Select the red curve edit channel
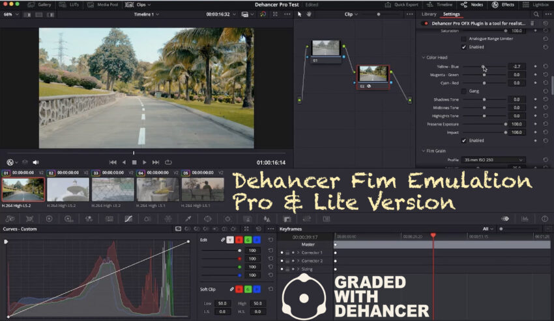 point(239,240)
